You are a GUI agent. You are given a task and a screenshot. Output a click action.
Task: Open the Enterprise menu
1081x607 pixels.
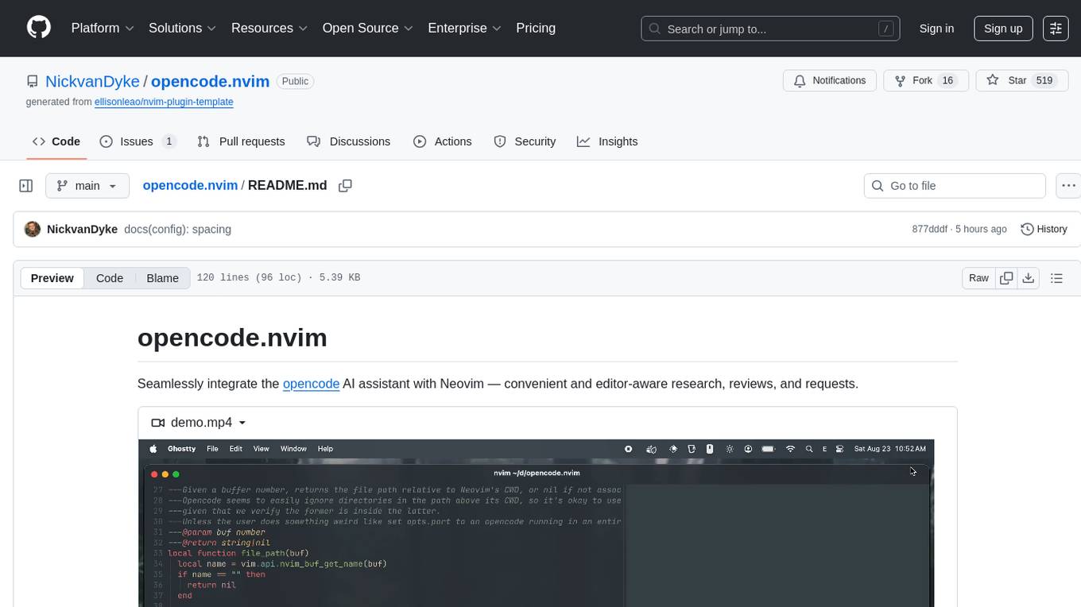click(x=465, y=28)
